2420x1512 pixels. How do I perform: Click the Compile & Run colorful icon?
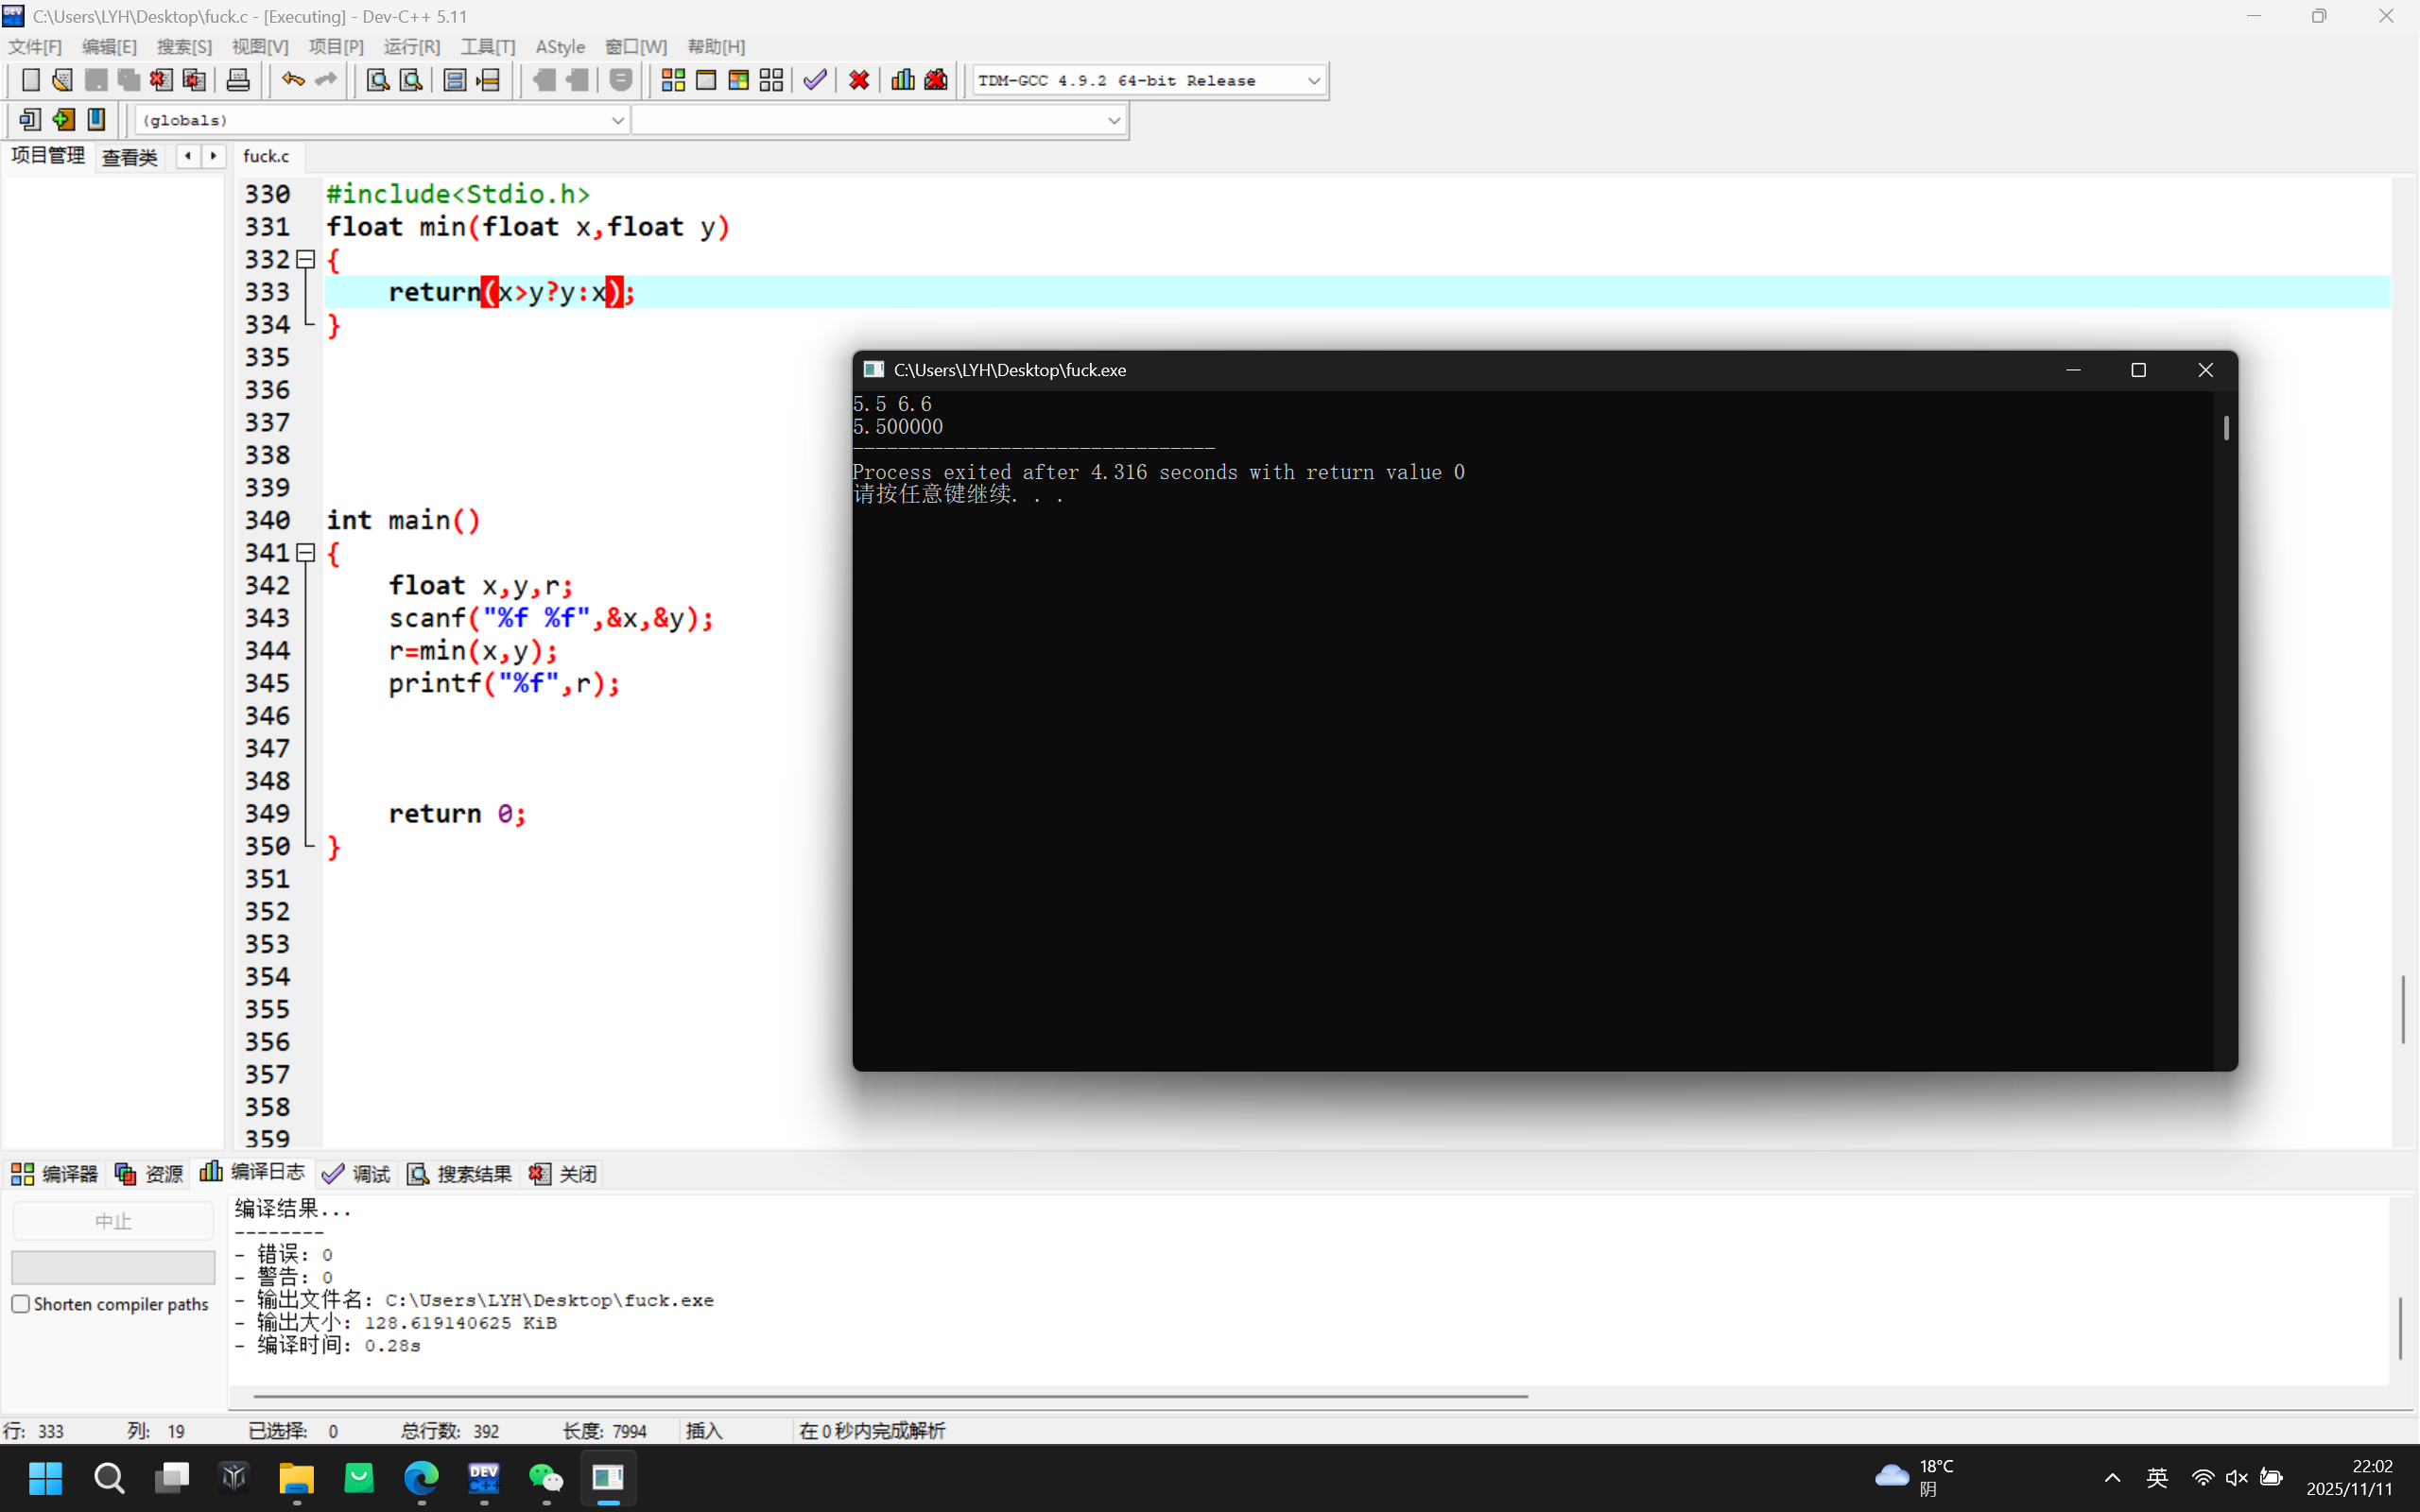tap(738, 80)
